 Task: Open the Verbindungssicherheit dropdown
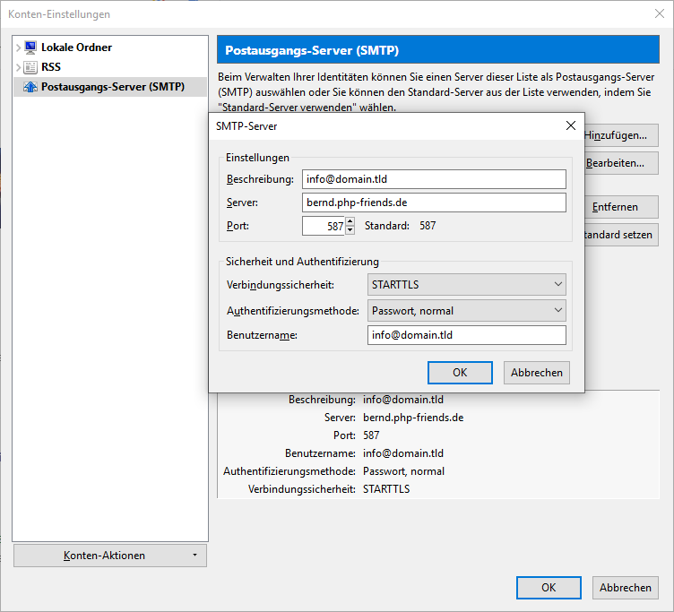point(466,285)
